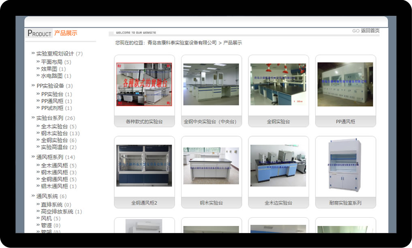Image resolution: width=412 pixels, height=248 pixels.
Task: Open 实验高温台 (2) subcategory
Action: pyautogui.click(x=59, y=147)
